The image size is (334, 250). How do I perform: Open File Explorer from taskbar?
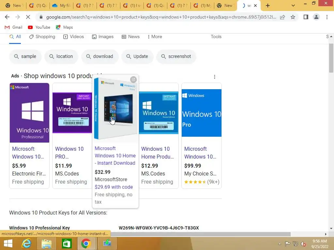point(46,243)
